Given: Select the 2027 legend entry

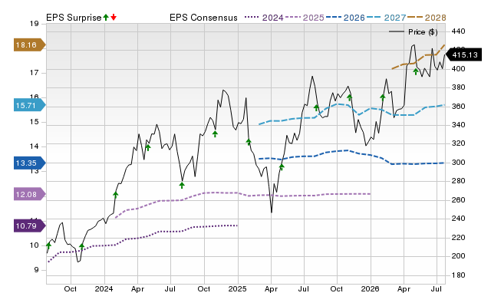Looking at the screenshot, I should [386, 18].
